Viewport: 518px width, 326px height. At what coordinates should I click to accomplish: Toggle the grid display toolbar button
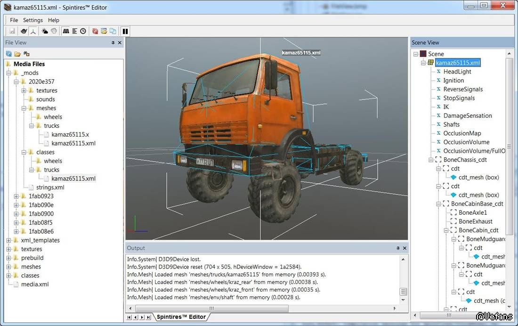pos(66,31)
